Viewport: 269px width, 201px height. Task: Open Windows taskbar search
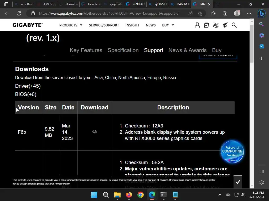pyautogui.click(x=106, y=195)
